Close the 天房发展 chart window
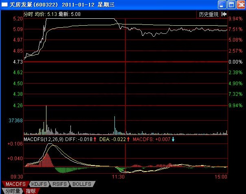 240,5
